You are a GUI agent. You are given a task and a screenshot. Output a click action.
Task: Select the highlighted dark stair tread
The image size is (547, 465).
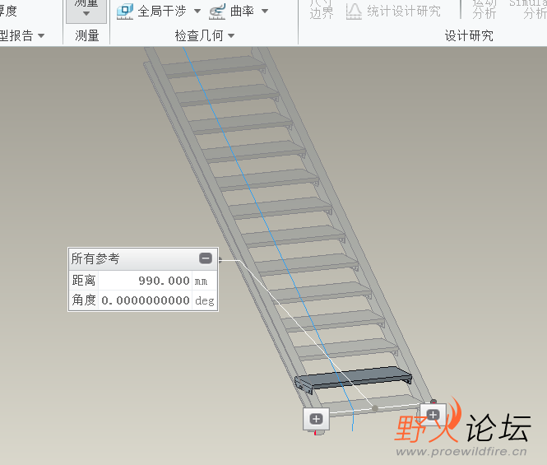(x=354, y=379)
